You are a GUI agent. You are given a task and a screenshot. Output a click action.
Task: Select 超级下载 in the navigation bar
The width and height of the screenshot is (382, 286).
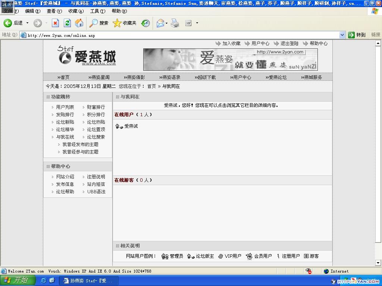click(x=206, y=77)
